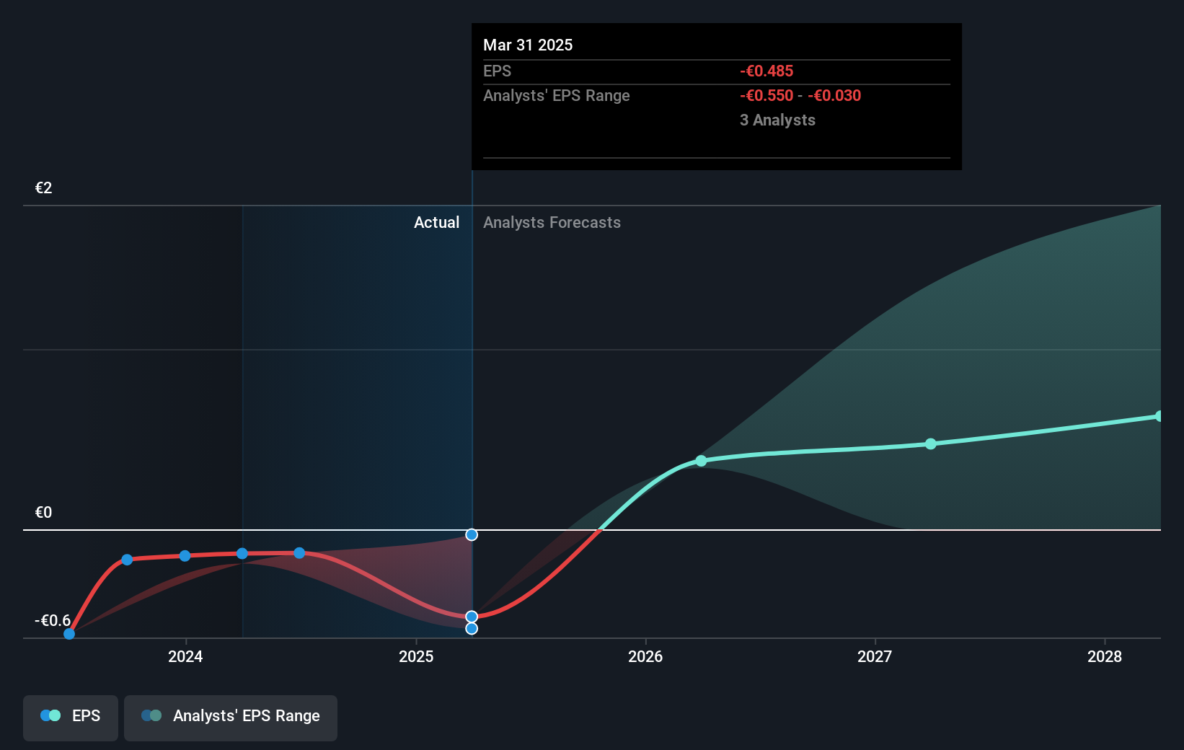This screenshot has width=1184, height=750.
Task: Click the €0 baseline axis label
Action: pos(43,513)
